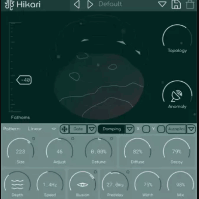Save preset with floppy disk icon

click(x=176, y=4)
